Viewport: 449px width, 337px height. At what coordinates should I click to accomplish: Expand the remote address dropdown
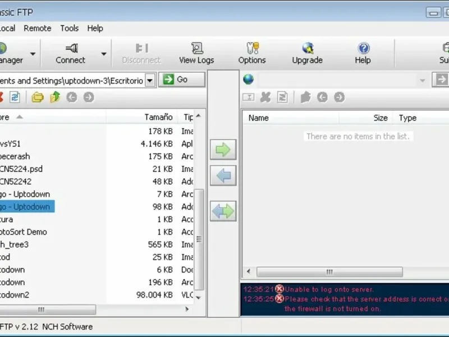point(423,80)
